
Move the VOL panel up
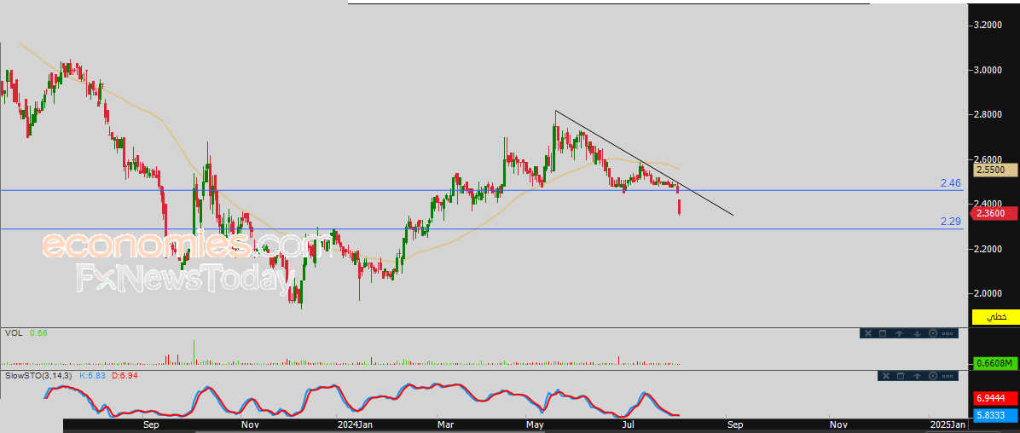pos(899,333)
